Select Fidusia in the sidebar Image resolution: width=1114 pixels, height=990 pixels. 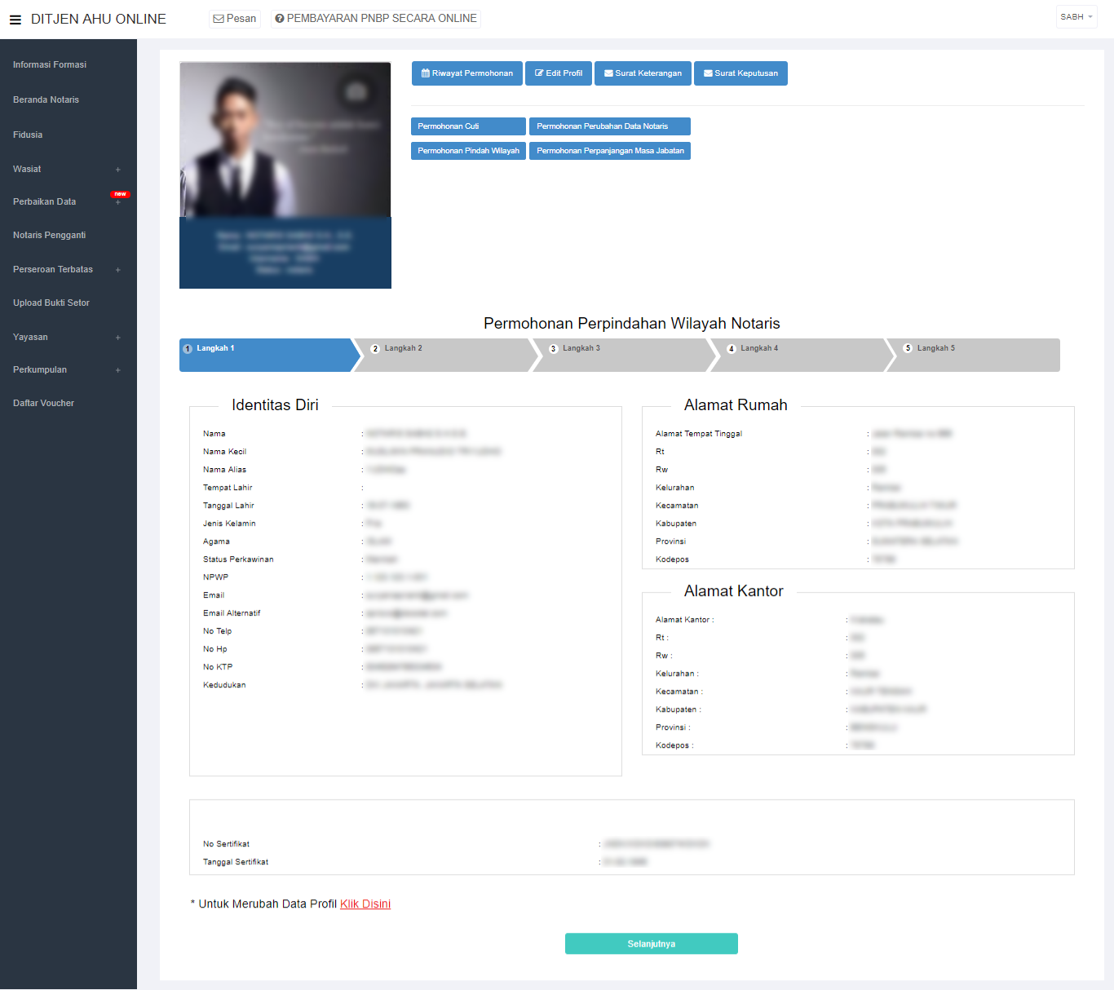click(x=28, y=135)
